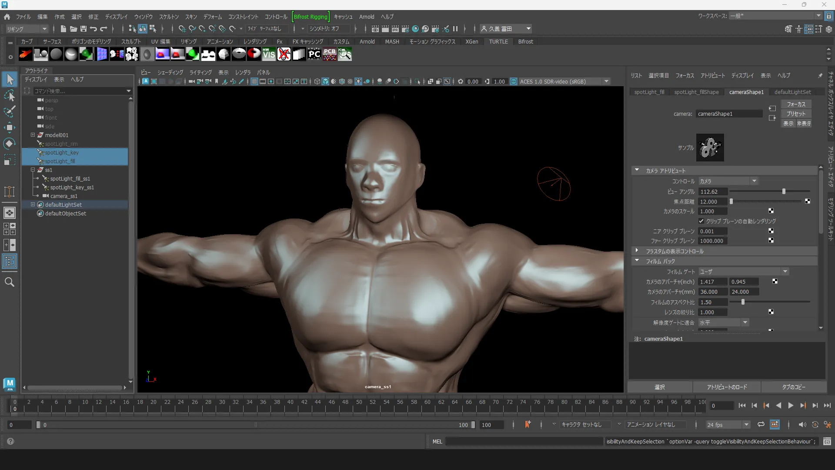Click the プリセット button

pyautogui.click(x=796, y=114)
